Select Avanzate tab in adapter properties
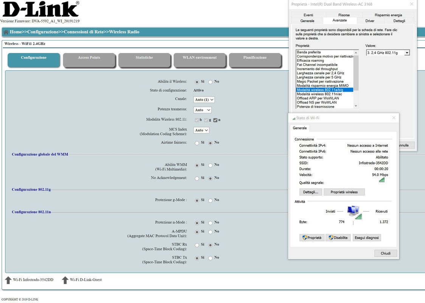This screenshot has height=303, width=425. pos(340,20)
